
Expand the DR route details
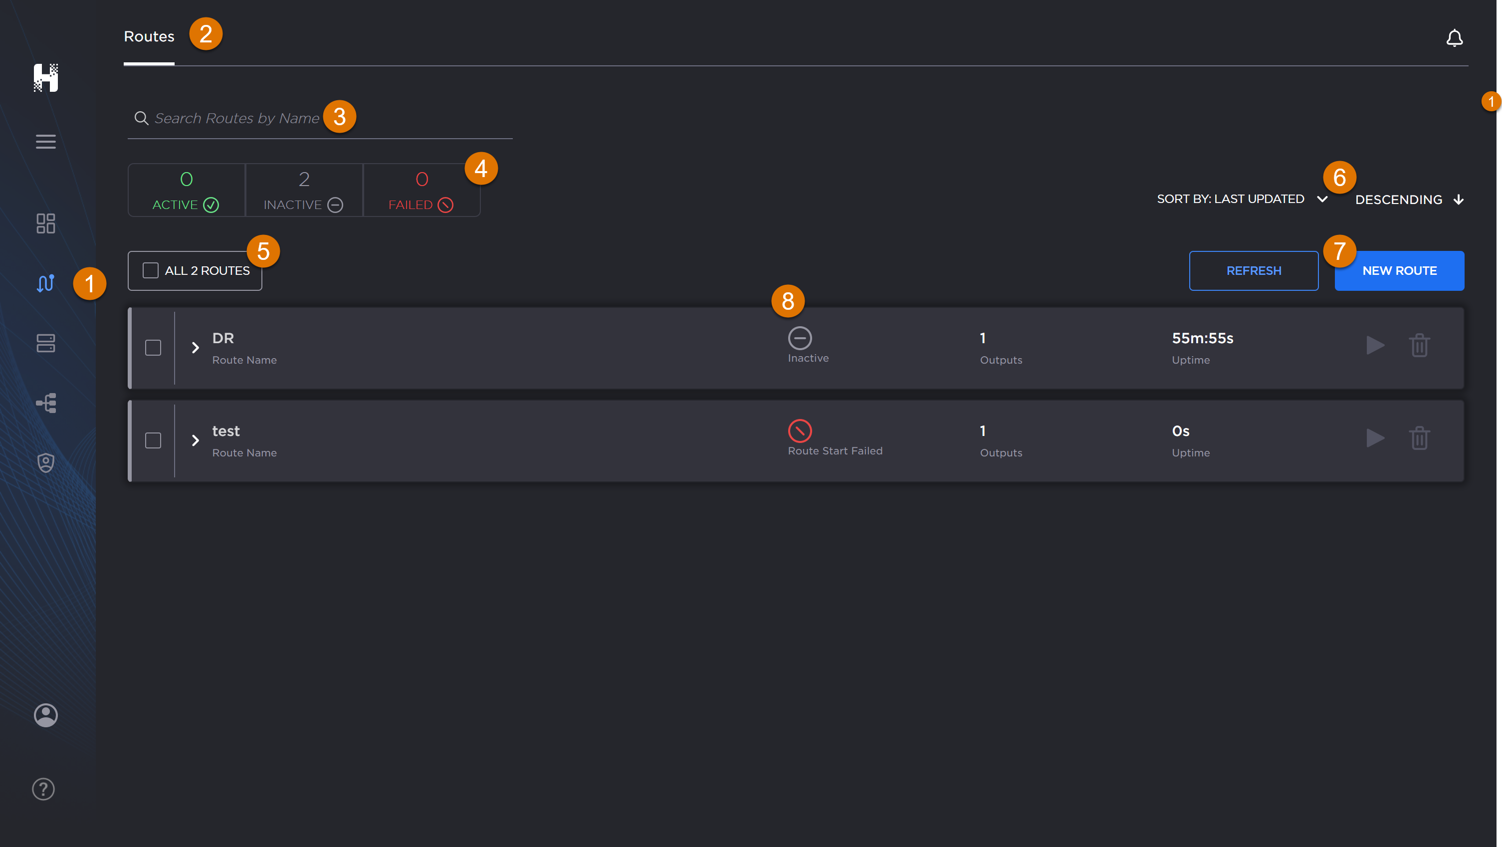[x=196, y=347]
